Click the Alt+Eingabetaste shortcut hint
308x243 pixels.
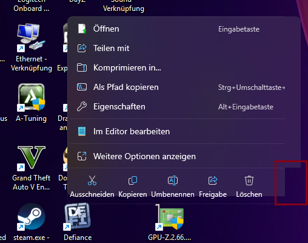[246, 107]
